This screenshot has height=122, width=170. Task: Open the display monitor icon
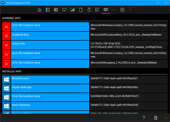[x=64, y=10]
